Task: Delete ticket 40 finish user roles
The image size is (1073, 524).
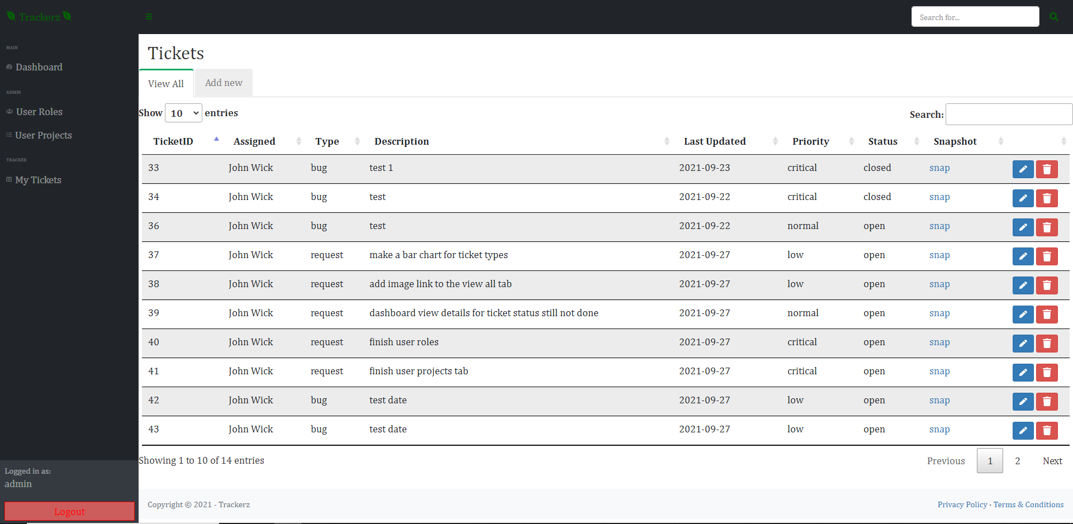Action: tap(1047, 343)
